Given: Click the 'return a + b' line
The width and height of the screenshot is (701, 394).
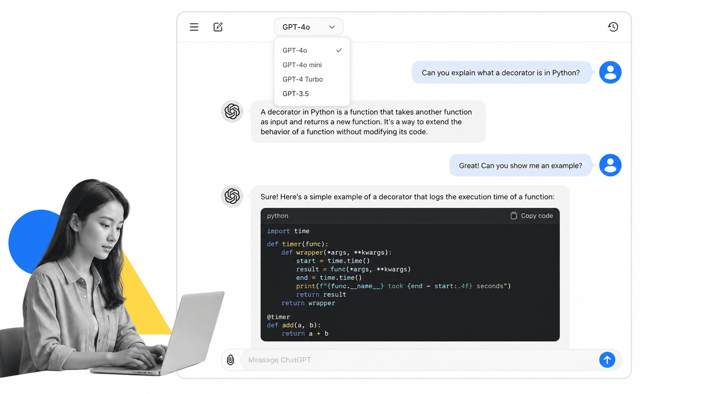Looking at the screenshot, I should click(305, 334).
